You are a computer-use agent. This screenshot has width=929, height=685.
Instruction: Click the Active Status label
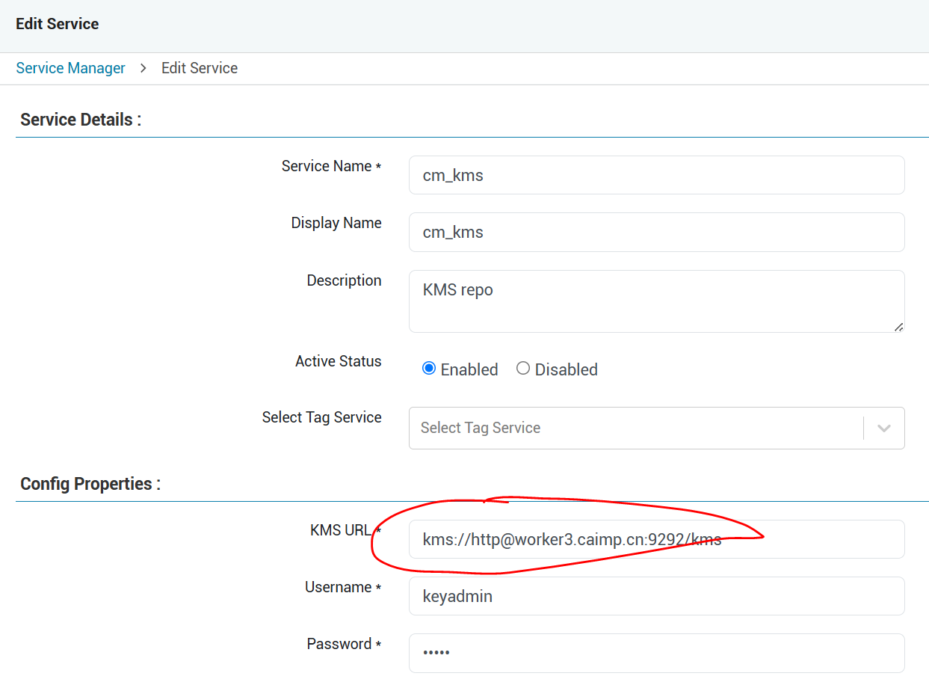pos(338,361)
